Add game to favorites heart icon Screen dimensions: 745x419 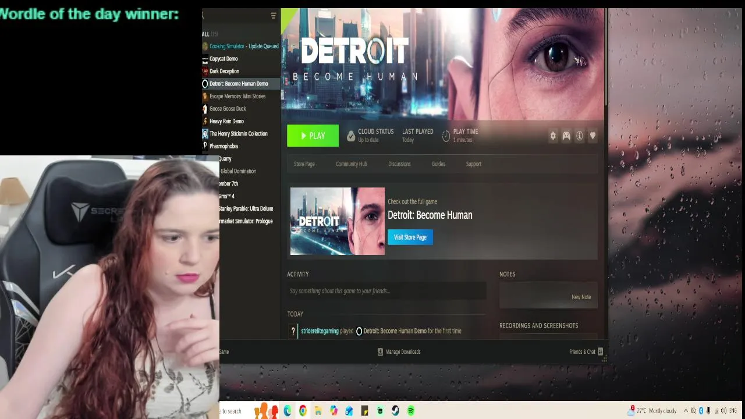click(x=593, y=136)
